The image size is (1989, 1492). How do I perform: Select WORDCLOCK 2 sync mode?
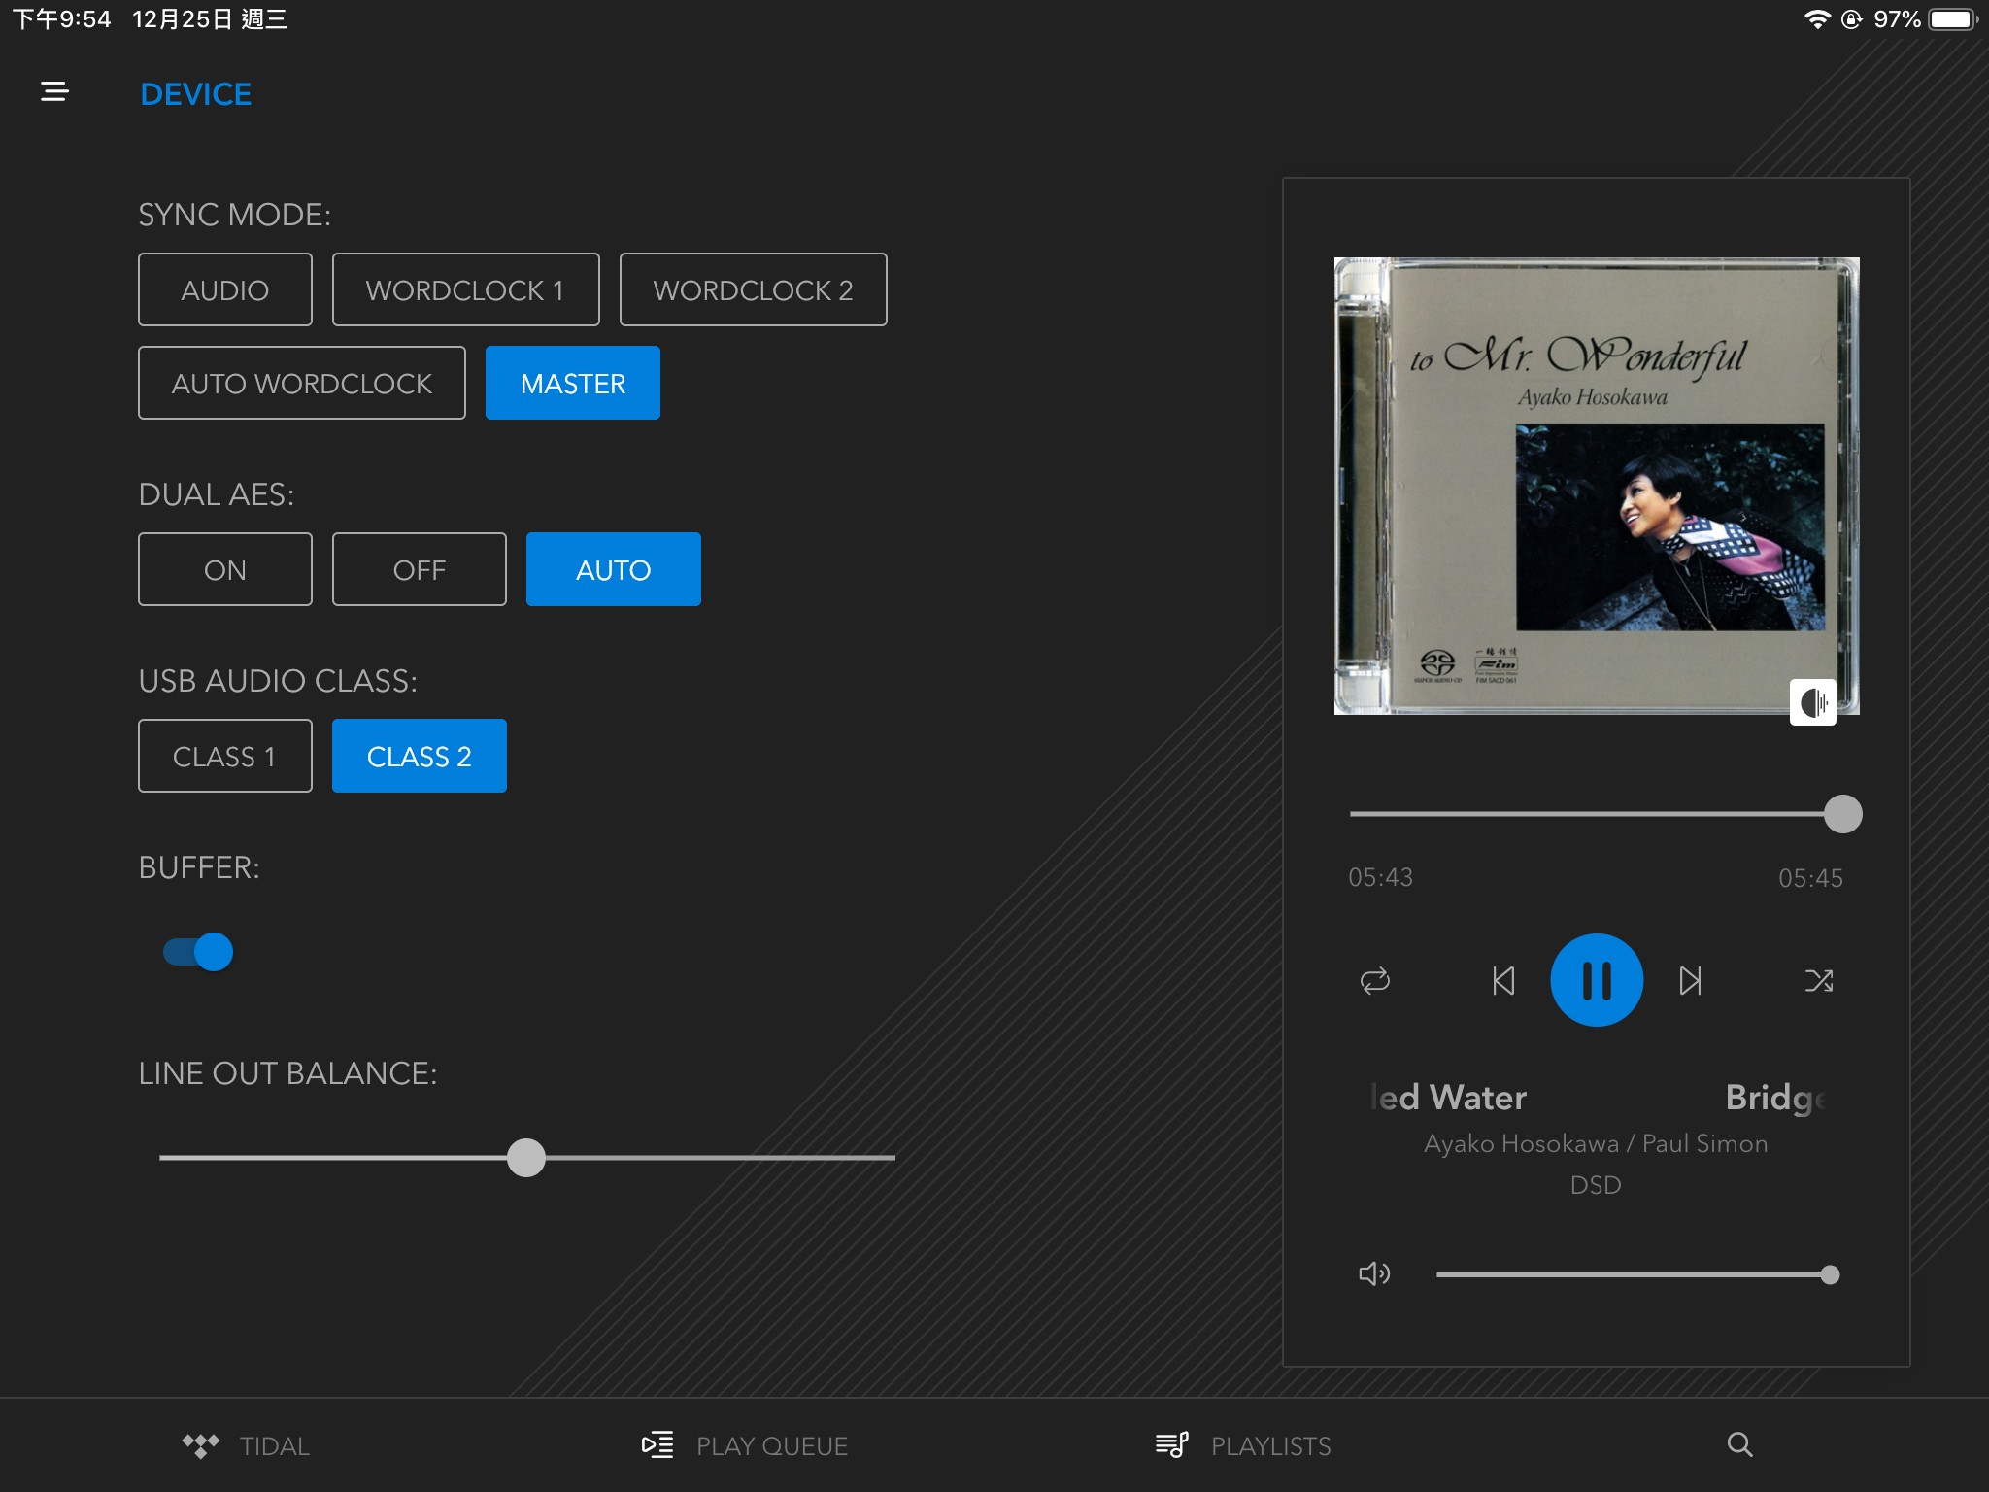click(x=753, y=289)
